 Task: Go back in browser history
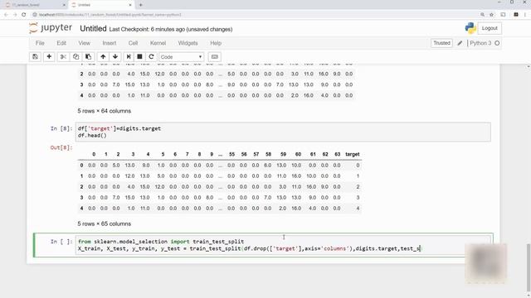(6, 15)
